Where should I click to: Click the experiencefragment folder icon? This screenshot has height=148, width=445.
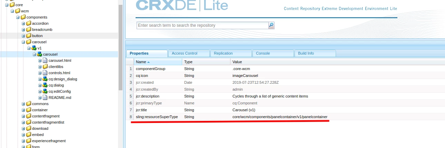29,141
